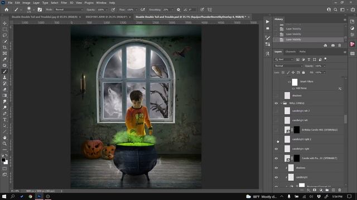The height and width of the screenshot is (200, 357).
Task: Play the Actions panel icon
Action: [268, 22]
